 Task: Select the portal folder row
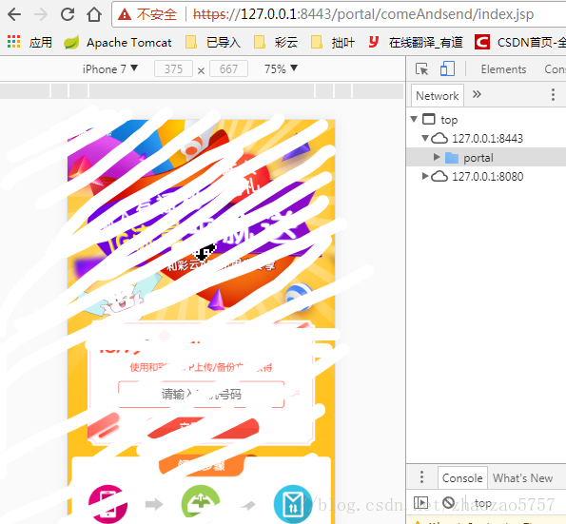[x=486, y=157]
